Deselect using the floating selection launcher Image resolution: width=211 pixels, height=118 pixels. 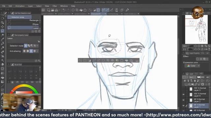(80, 60)
